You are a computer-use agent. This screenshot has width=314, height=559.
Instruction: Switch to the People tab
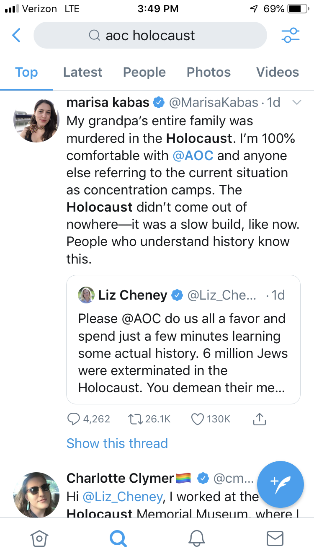coord(144,72)
